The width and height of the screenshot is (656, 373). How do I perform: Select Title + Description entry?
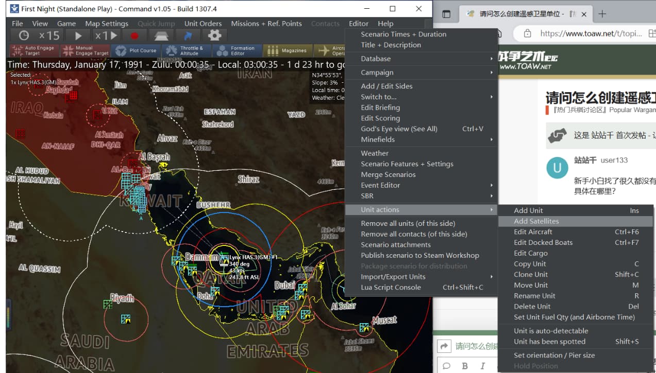pos(421,45)
